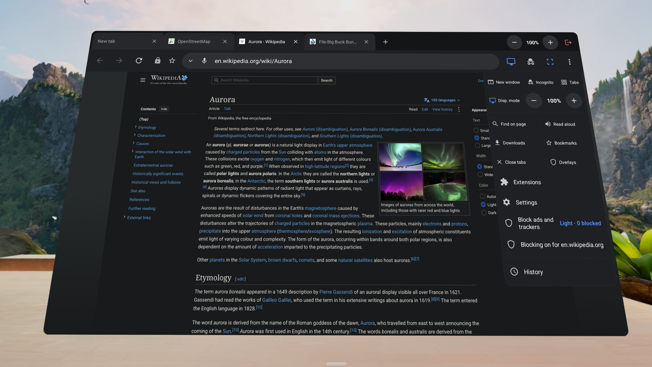652x367 pixels.
Task: Enter fullscreen using the toolbar icon
Action: 550,62
